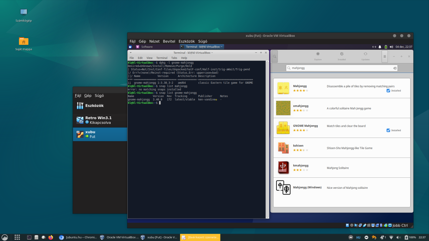The image size is (429, 241).
Task: Open host app grid launcher
Action: pyautogui.click(x=17, y=237)
